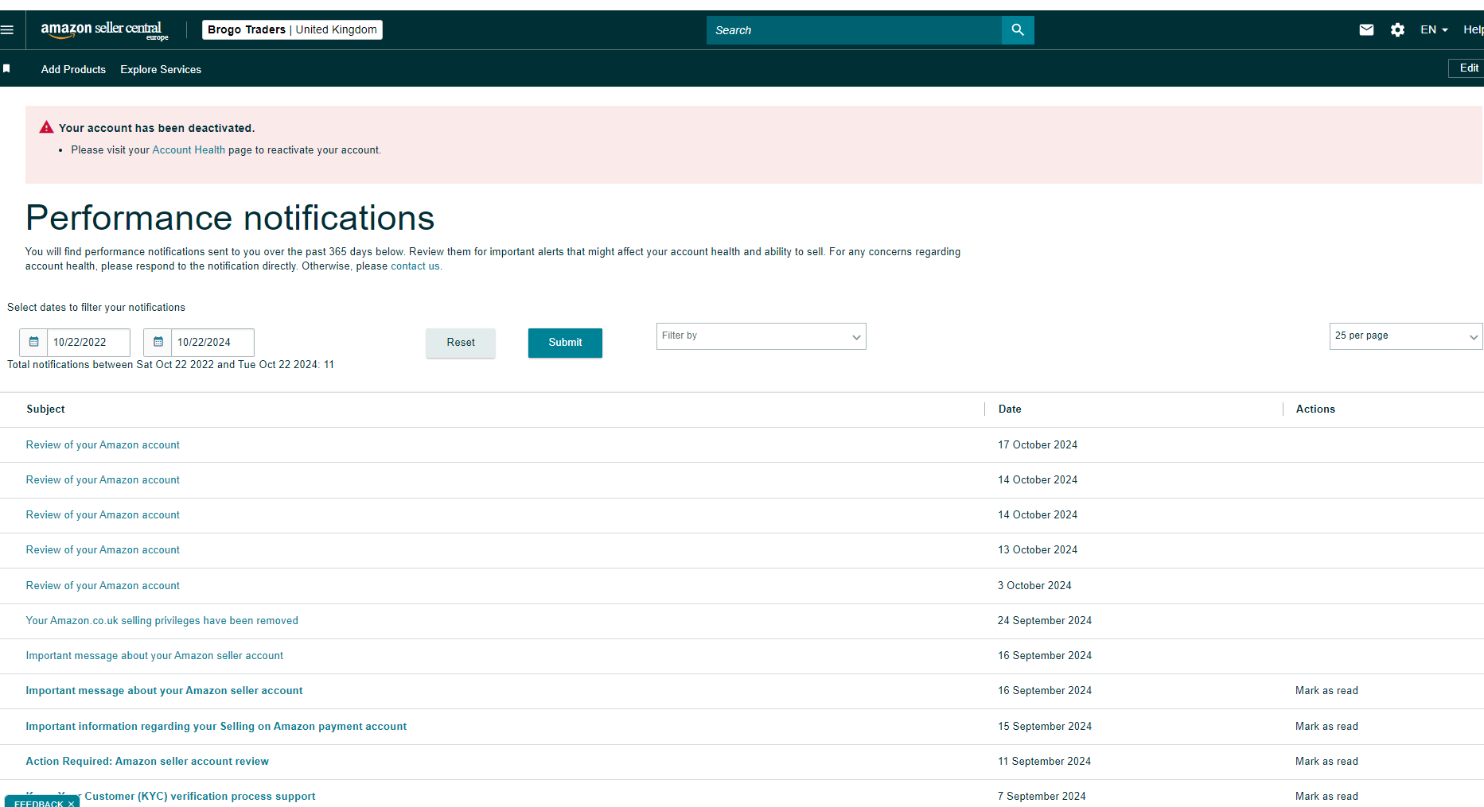Screen dimensions: 1484x807
Task: Click the Performance notifications heading
Action: [230, 218]
